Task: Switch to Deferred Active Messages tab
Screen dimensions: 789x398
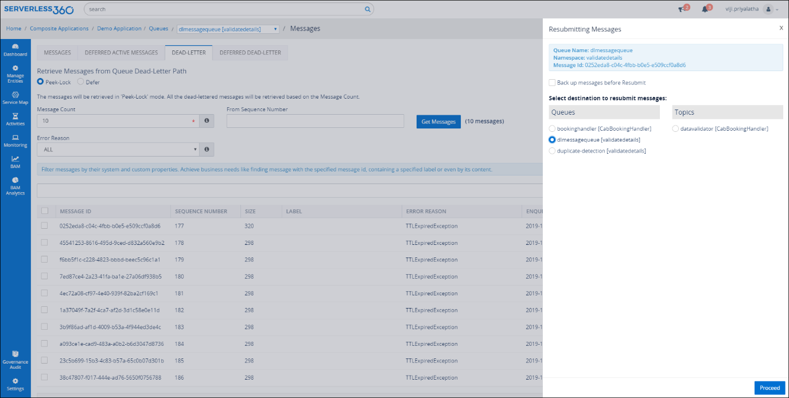Action: tap(121, 53)
